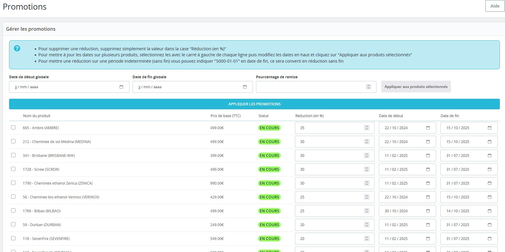This screenshot has width=505, height=252.
Task: Select the 665 - Ambre product checkbox
Action: (13, 127)
